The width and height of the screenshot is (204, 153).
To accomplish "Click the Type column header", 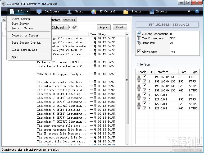I will point(194,72).
